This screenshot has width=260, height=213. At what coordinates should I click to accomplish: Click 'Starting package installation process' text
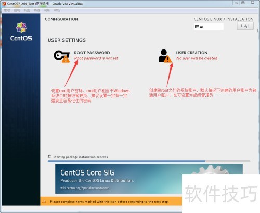81,157
